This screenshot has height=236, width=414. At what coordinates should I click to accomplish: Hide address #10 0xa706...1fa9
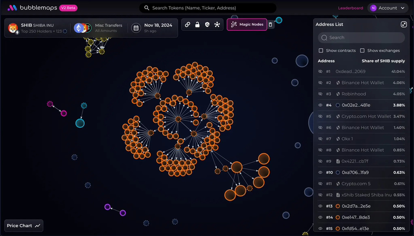[x=320, y=173]
